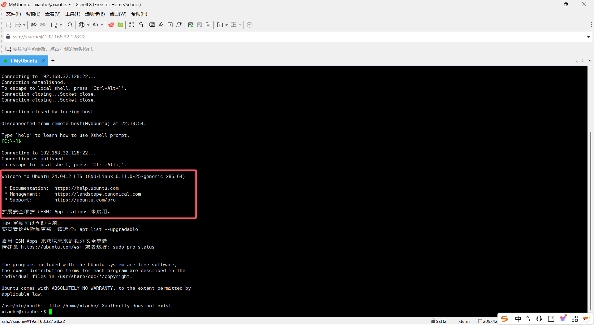Click the xterm label in the status bar
This screenshot has width=594, height=325.
click(x=464, y=321)
